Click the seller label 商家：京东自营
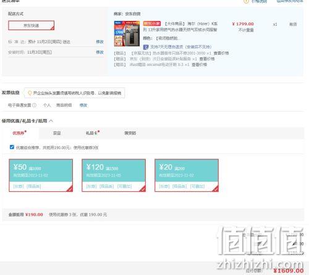This screenshot has width=309, height=275. [127, 14]
